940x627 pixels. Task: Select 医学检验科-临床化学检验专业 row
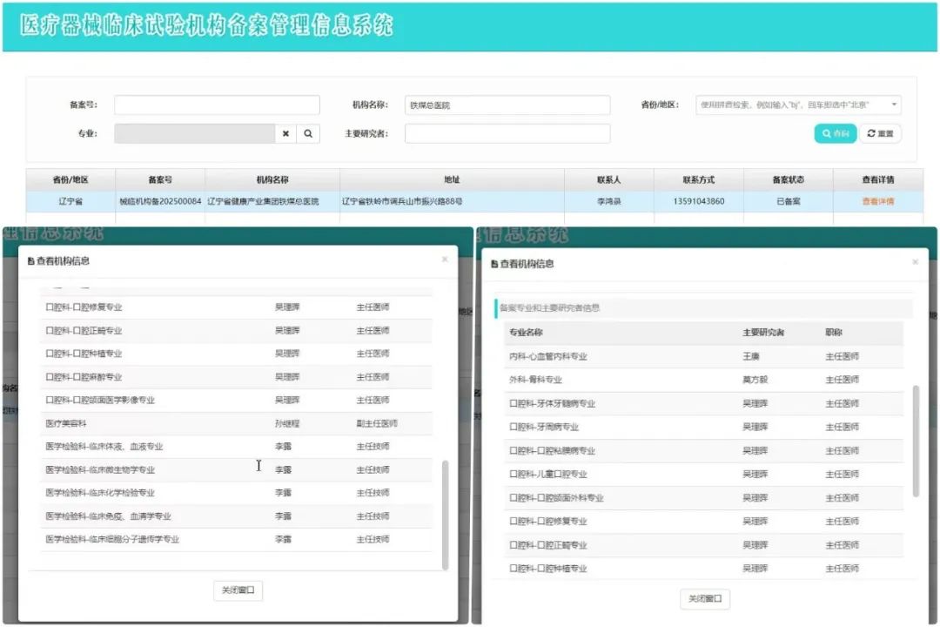[x=236, y=493]
